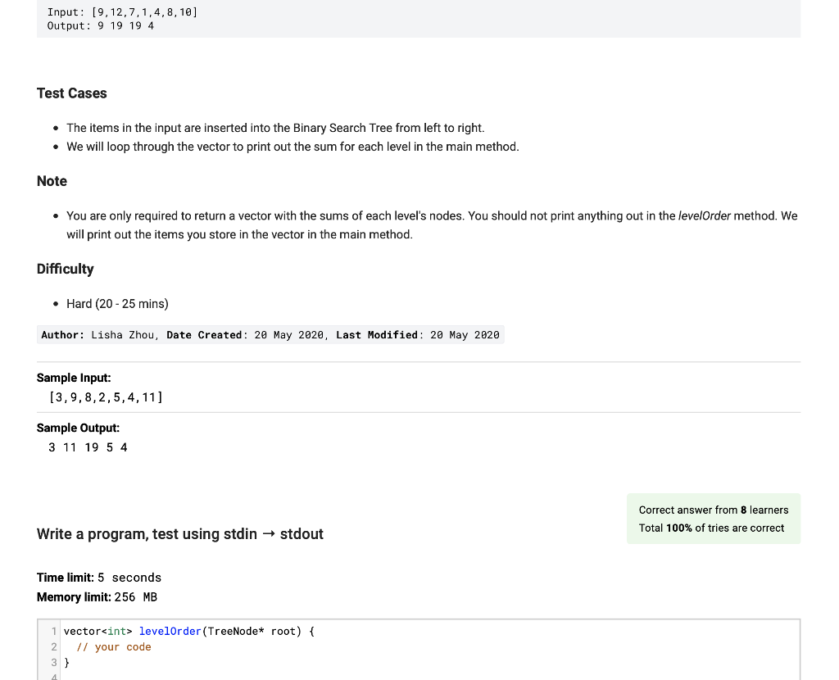Click "Correct answer from 8 learners" text

[x=713, y=510]
